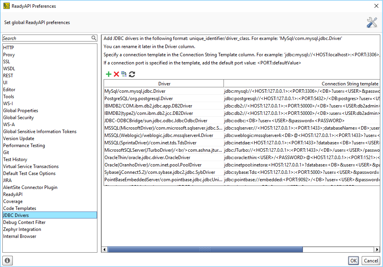383x267 pixels.
Task: Click the jdbc:odbc connection string cell
Action: coord(302,121)
